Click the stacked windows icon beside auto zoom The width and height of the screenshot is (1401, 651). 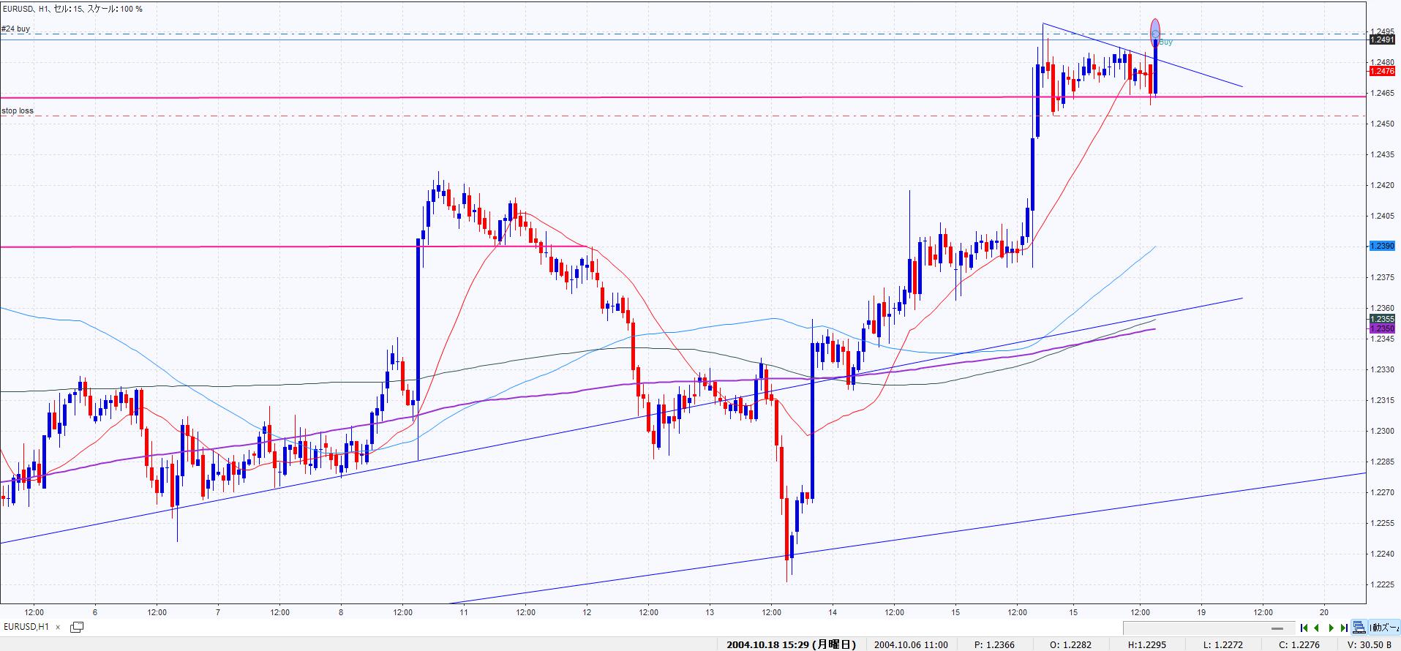pos(1359,627)
